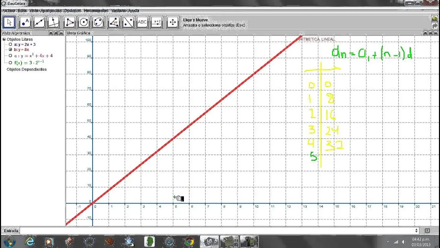Collapse the Objetos Libres tree node
Screen dimensions: 440x248
(x=4, y=39)
